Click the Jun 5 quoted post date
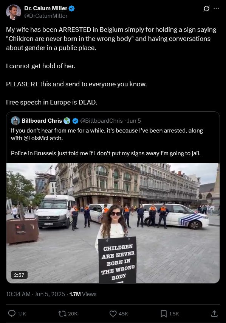 (134, 121)
